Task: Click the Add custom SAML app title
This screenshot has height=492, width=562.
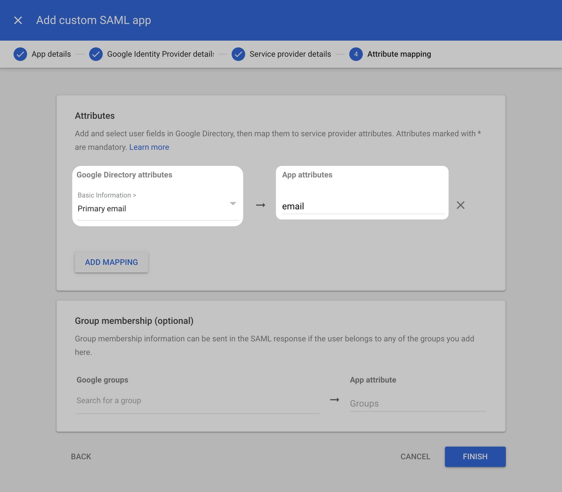Action: coord(94,20)
